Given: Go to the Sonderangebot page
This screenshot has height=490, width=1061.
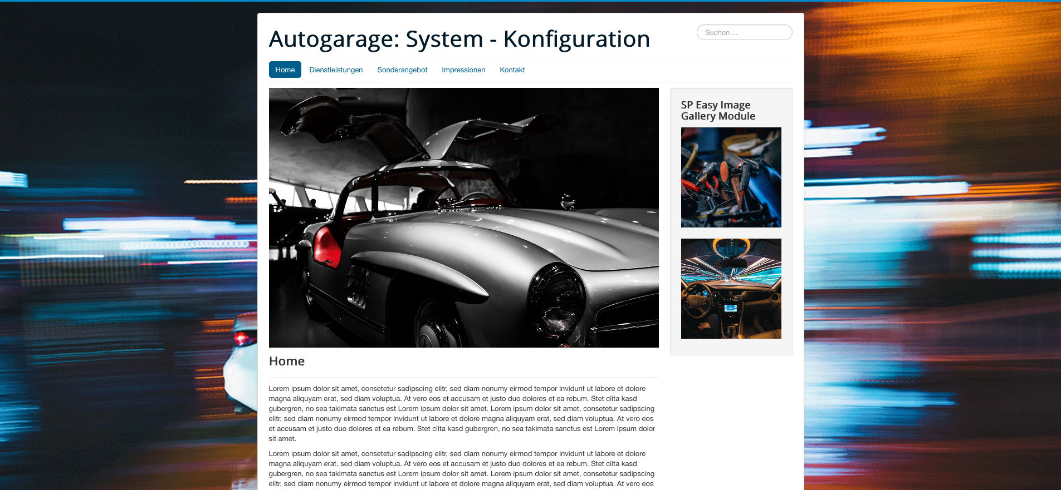Looking at the screenshot, I should pos(402,70).
